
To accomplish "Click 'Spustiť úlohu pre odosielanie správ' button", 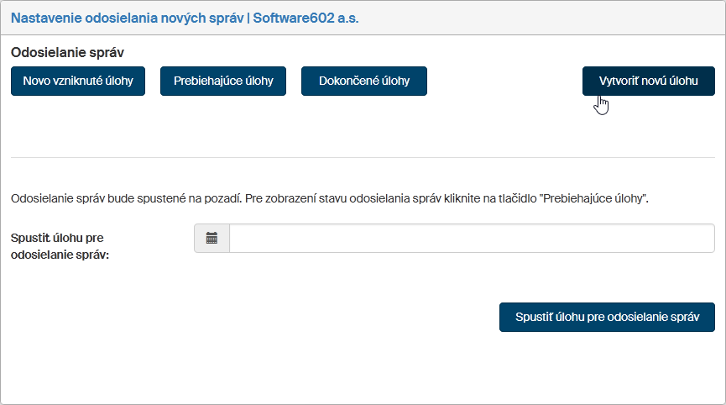I will pyautogui.click(x=607, y=318).
